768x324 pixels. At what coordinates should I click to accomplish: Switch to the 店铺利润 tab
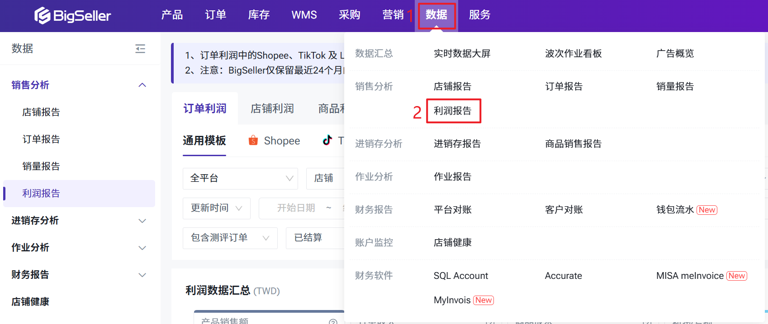tap(272, 109)
